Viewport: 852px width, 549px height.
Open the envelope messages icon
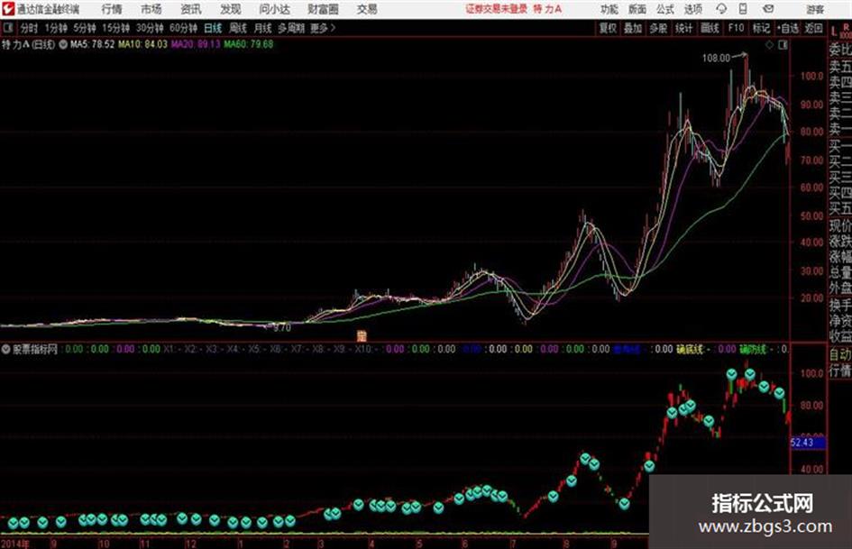pos(768,9)
